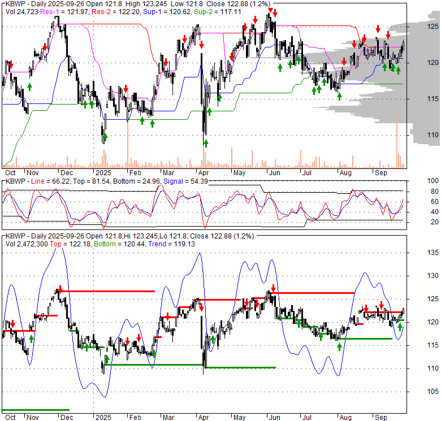441x421 pixels.
Task: Click the 60 level on the oscillator scale
Action: [x=435, y=202]
